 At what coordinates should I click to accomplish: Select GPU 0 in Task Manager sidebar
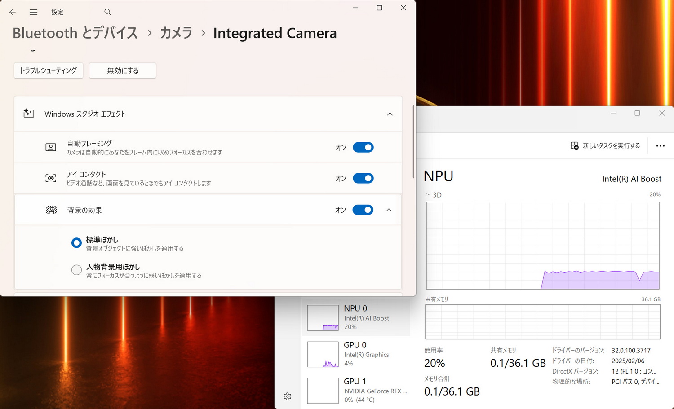pyautogui.click(x=356, y=354)
